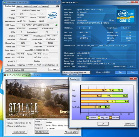This screenshot has height=137, width=139.
Task: Click OK in the Results dialog
Action: 103,124
